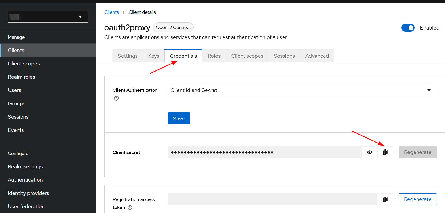Copy the client secret to clipboard
This screenshot has height=213, width=445.
(385, 152)
